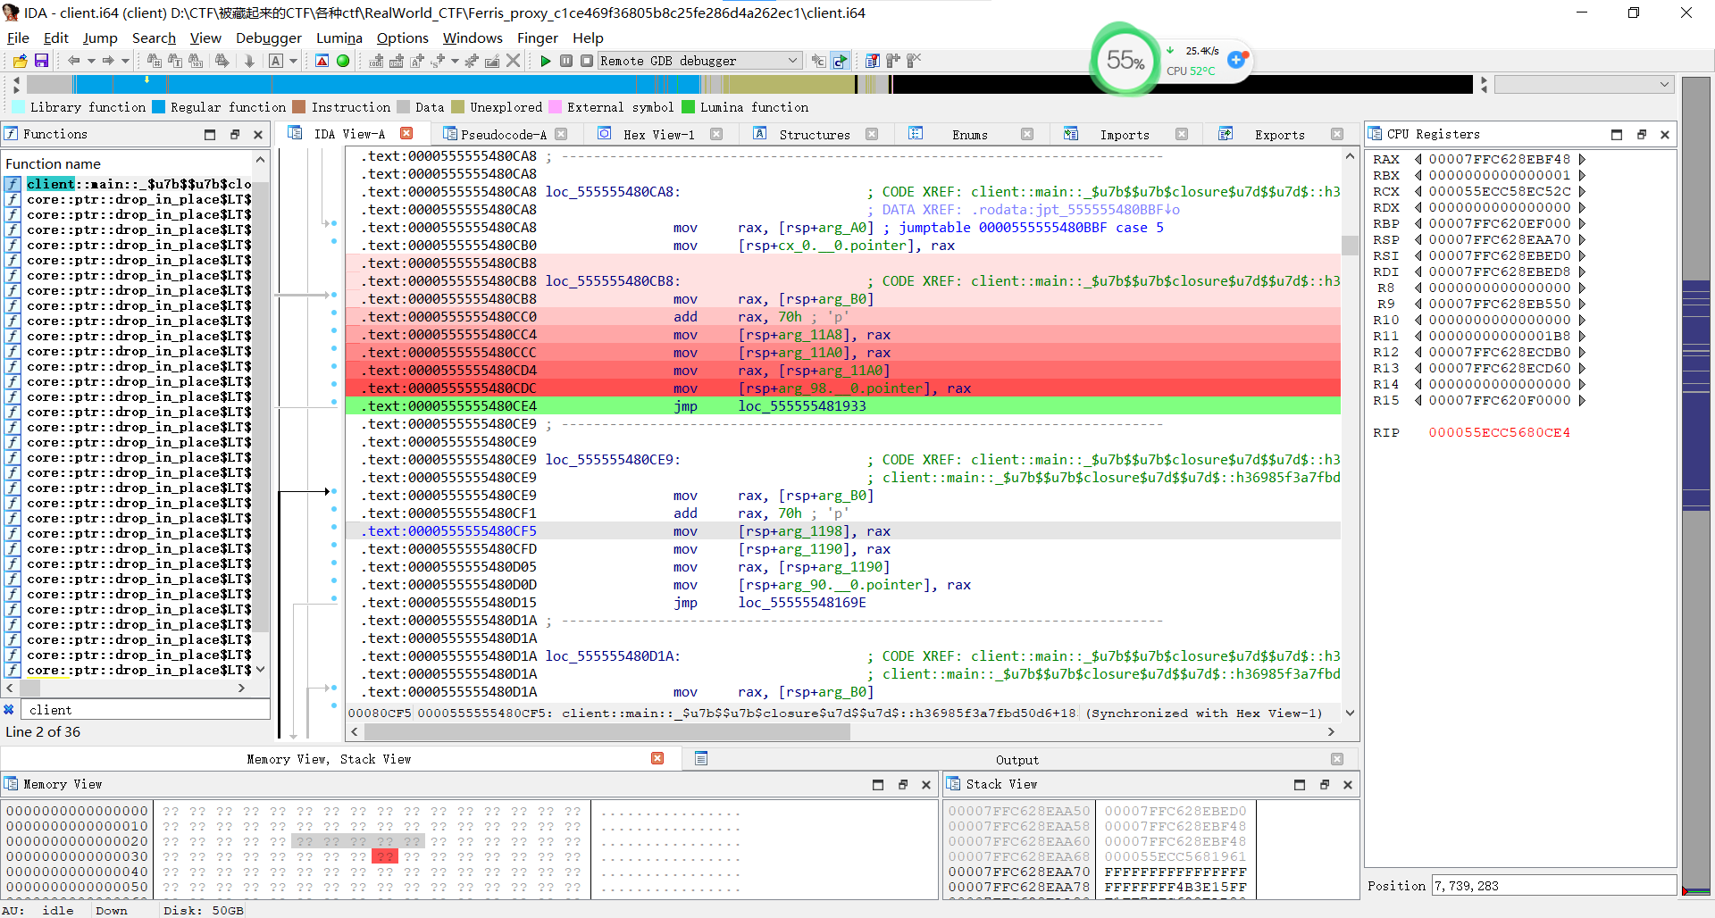The height and width of the screenshot is (918, 1715).
Task: Terminate the process with the stop button
Action: click(x=587, y=61)
